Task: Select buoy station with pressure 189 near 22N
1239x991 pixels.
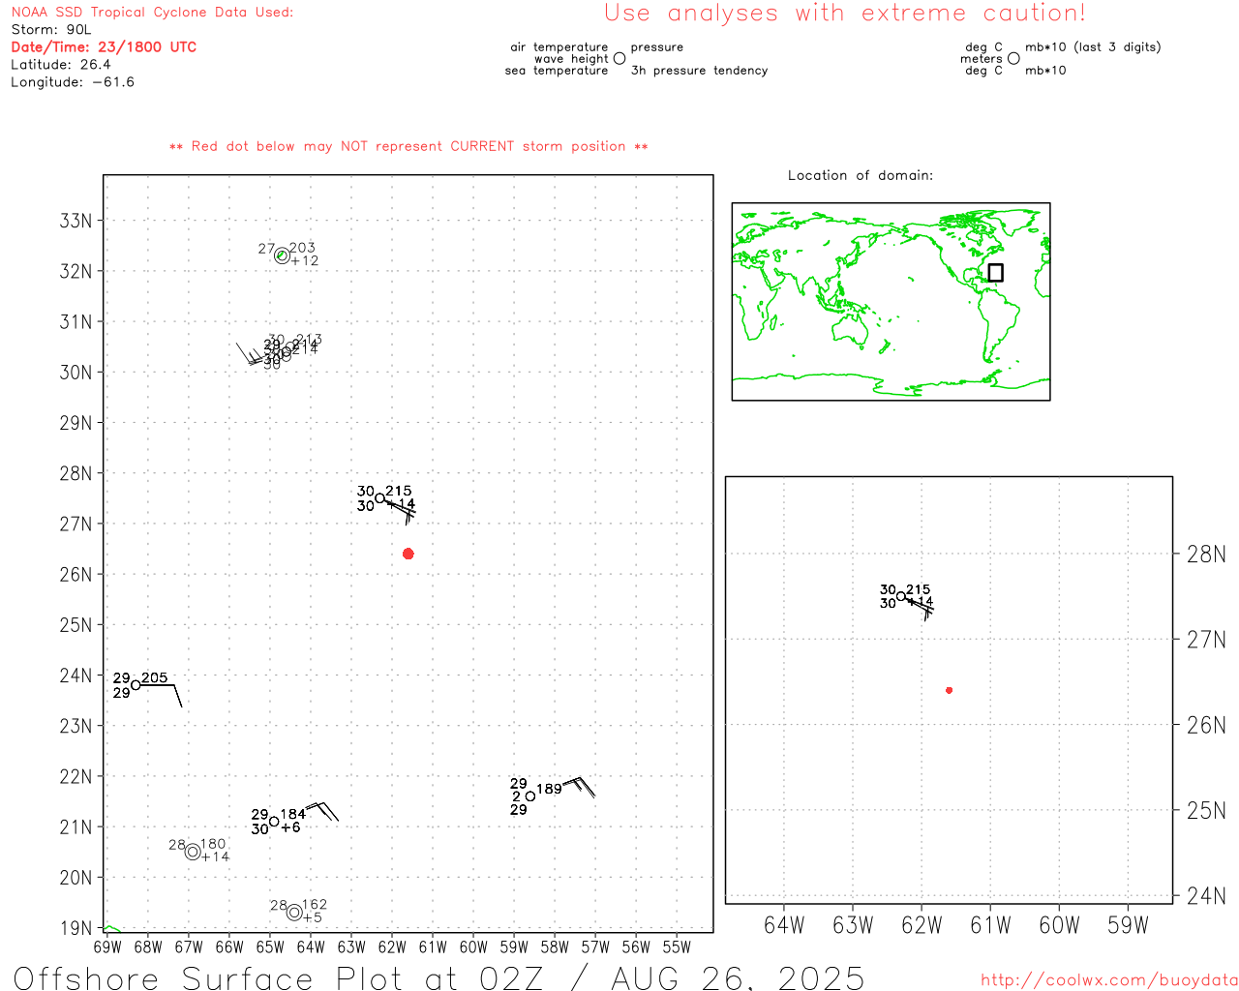Action: click(530, 796)
